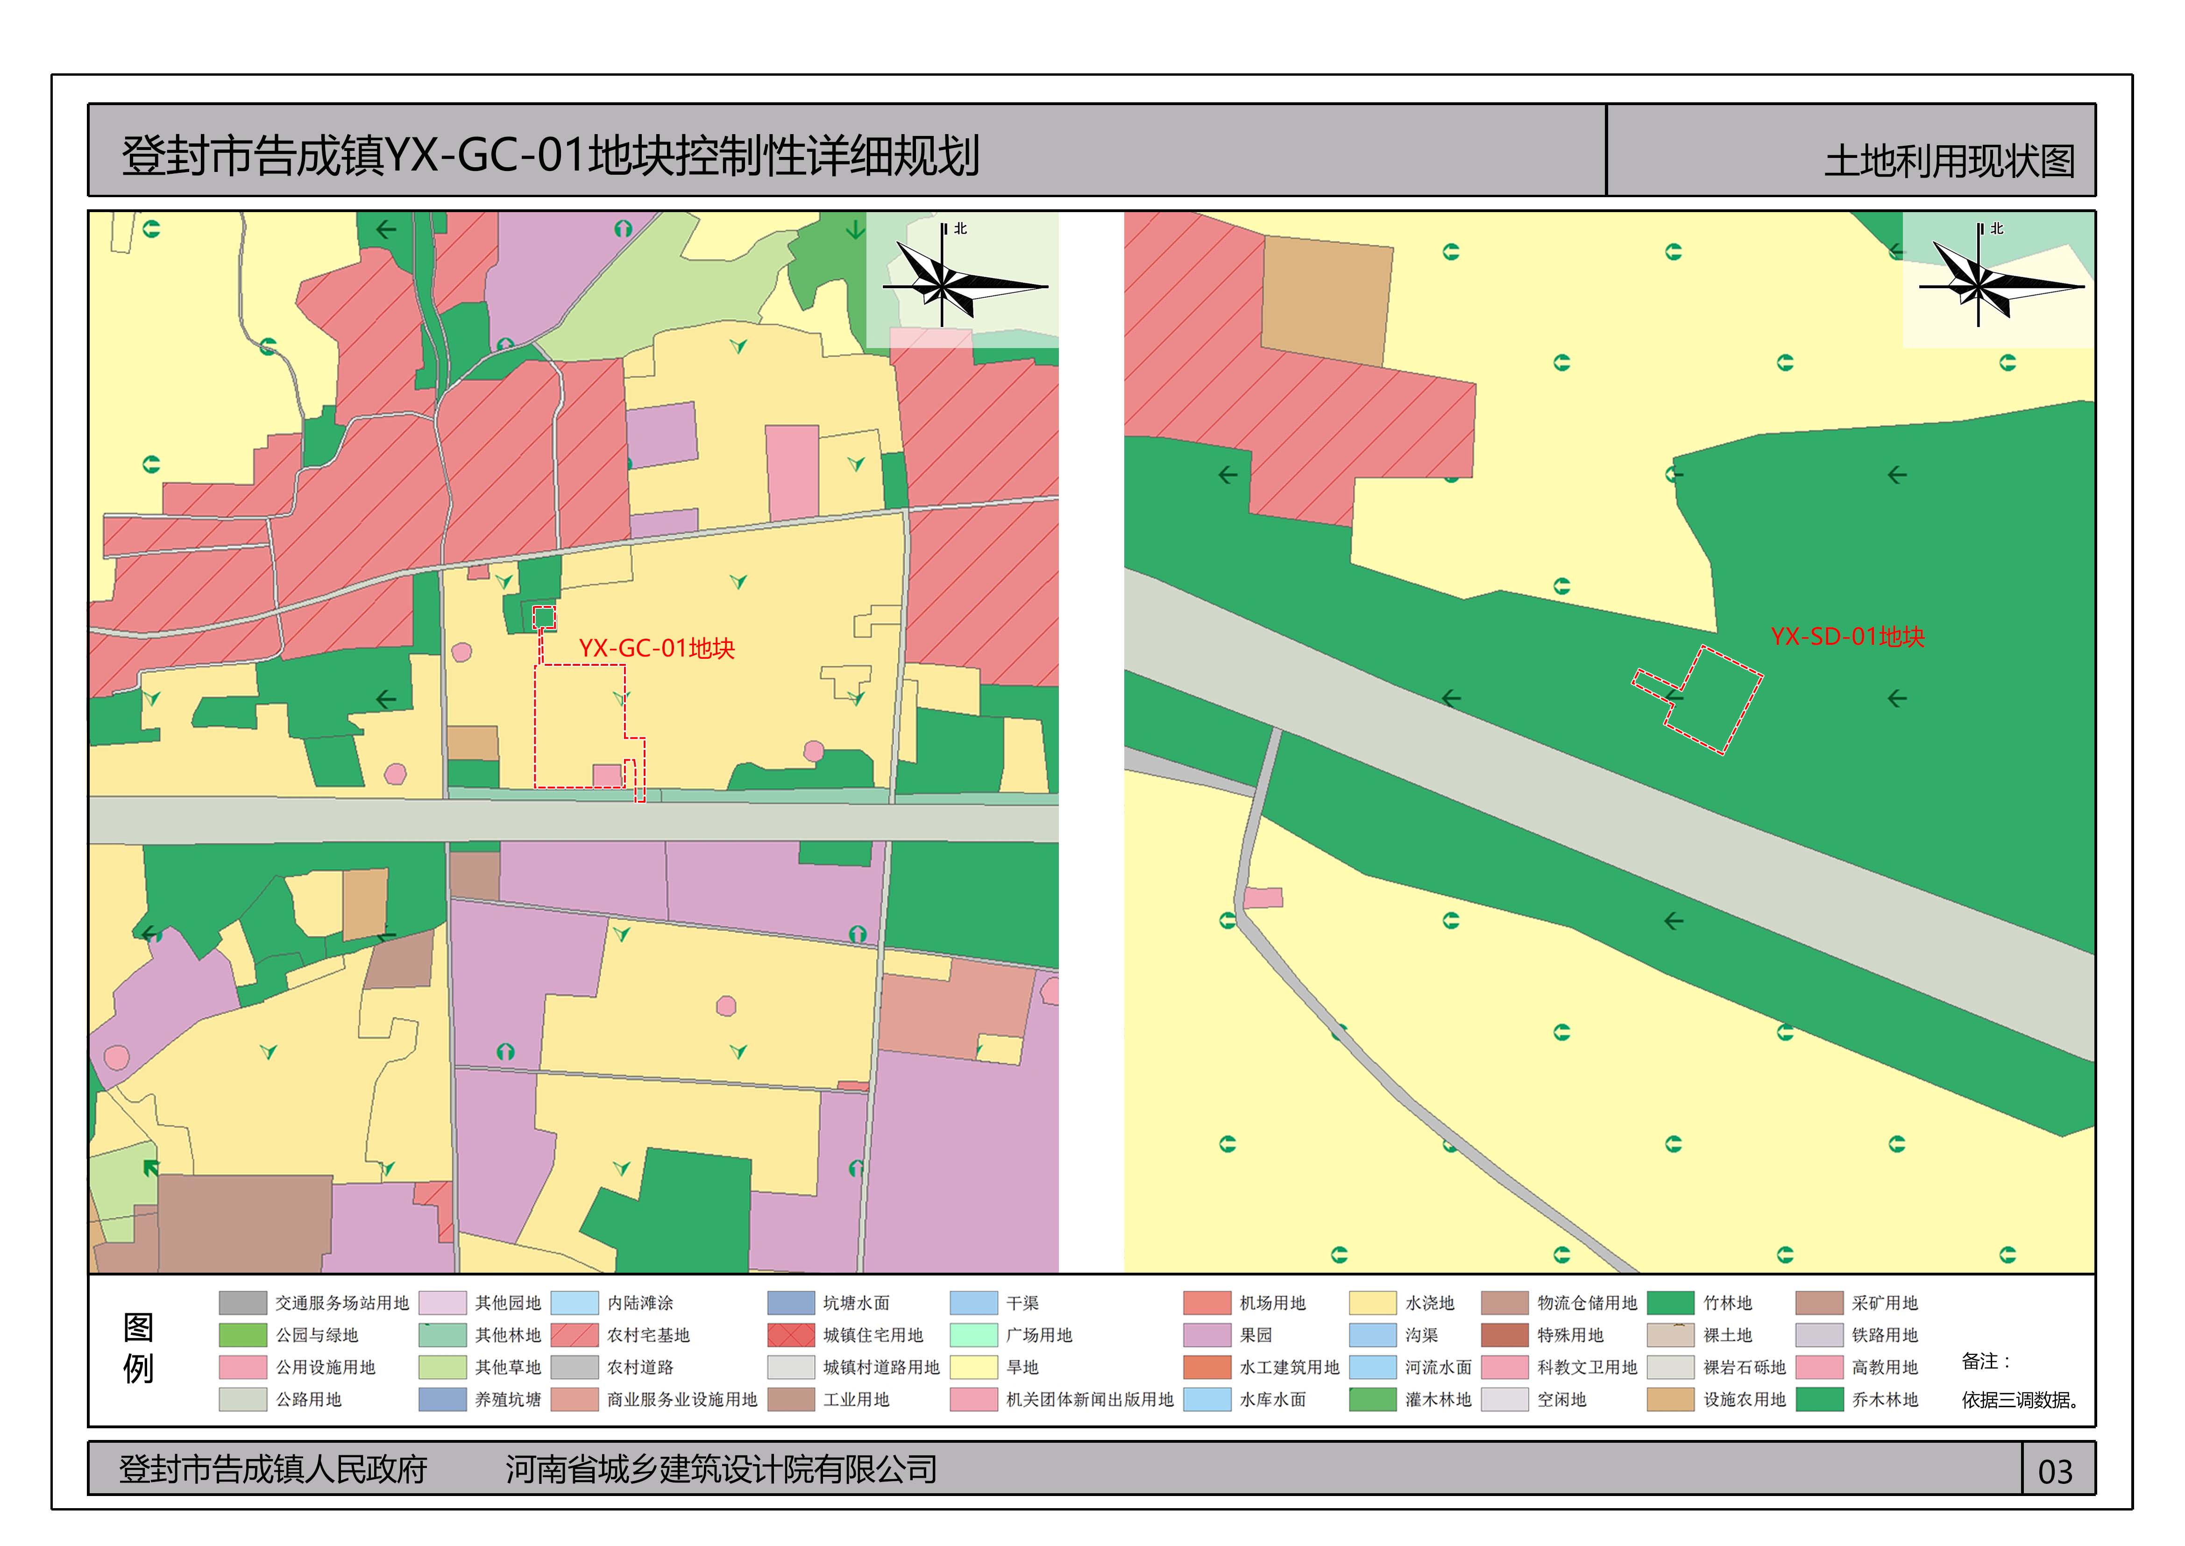
Task: Click the YX-GC-01地块 red label
Action: (657, 648)
